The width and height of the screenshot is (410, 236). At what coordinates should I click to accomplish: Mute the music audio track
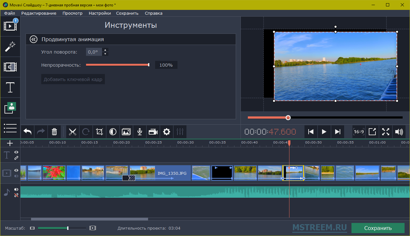(16, 189)
